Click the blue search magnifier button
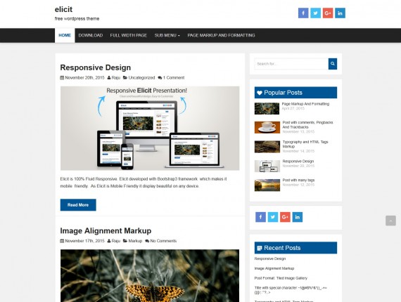This screenshot has height=302, width=401. (333, 64)
